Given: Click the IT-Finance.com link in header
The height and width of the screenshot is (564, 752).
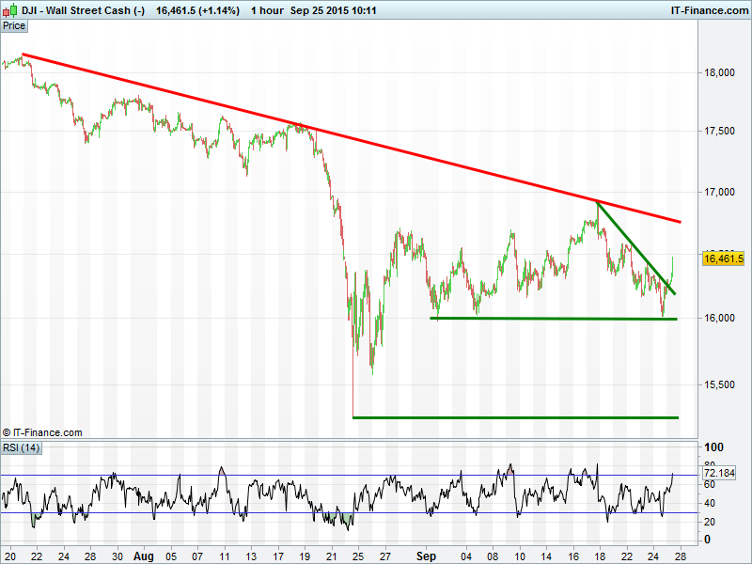Looking at the screenshot, I should click(708, 10).
